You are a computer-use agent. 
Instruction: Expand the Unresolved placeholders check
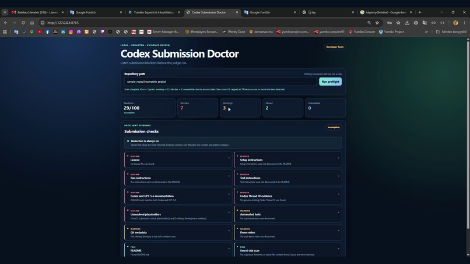point(178,214)
